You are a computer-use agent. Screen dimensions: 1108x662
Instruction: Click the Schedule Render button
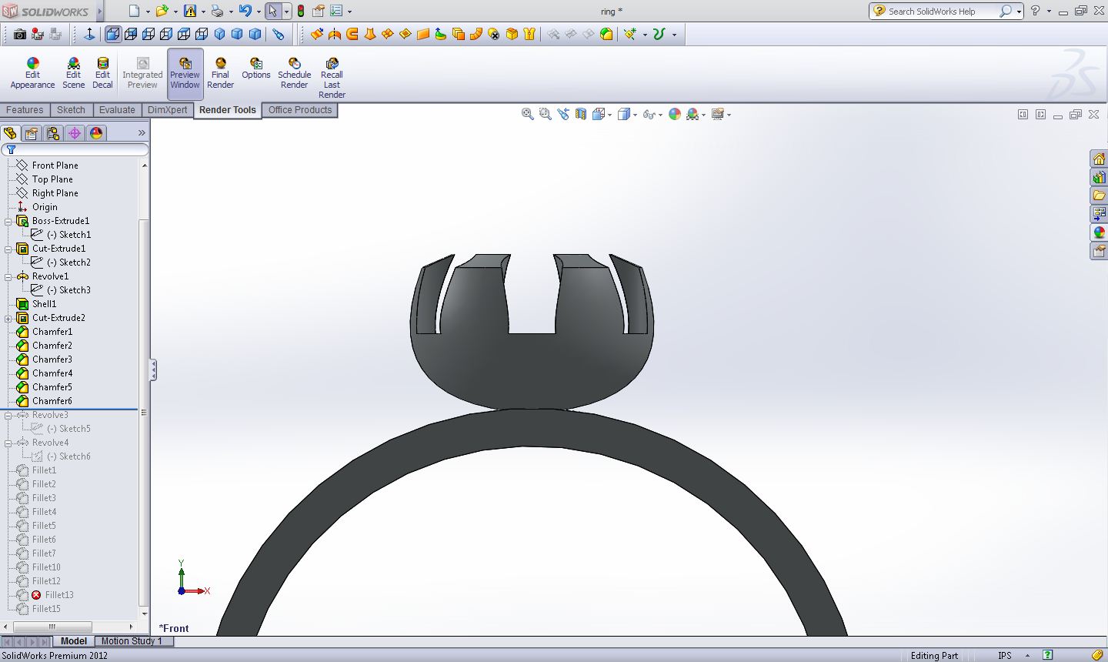click(294, 74)
